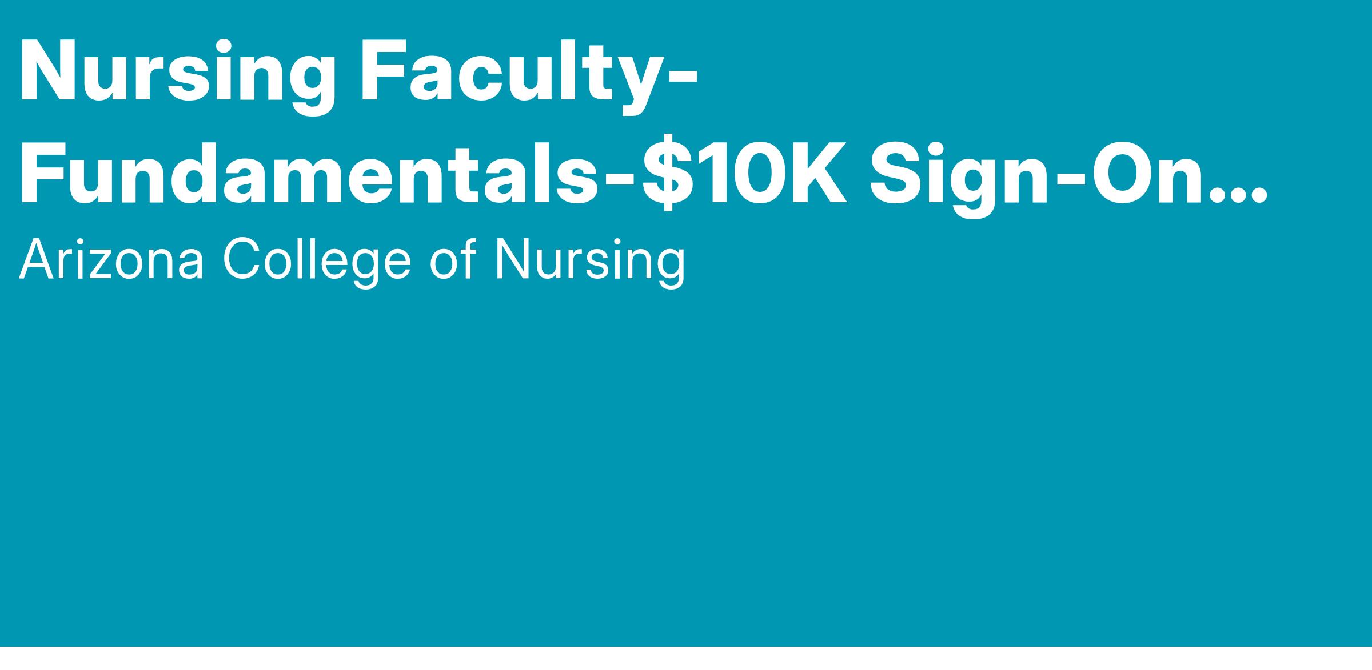Click the word "of" in the subtitle
1372x670 pixels.
tap(453, 260)
